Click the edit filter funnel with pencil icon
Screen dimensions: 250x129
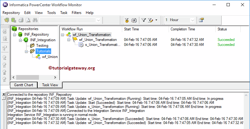coord(150,20)
